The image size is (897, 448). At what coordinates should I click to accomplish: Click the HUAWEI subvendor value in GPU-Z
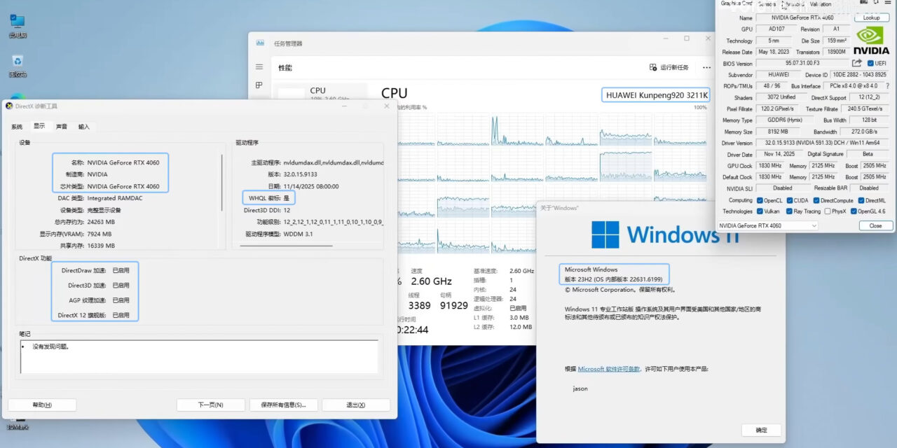pyautogui.click(x=779, y=74)
